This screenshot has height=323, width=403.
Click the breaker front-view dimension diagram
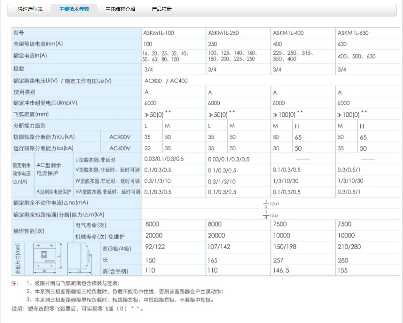pyautogui.click(x=48, y=258)
